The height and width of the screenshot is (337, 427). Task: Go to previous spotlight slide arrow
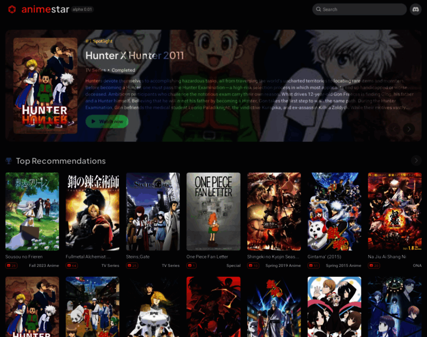coord(396,129)
